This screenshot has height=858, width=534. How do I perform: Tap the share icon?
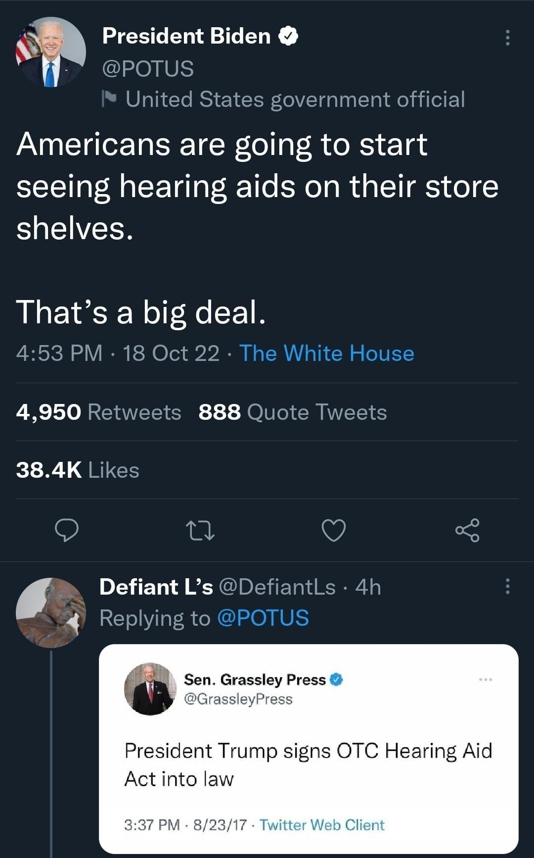(x=467, y=530)
